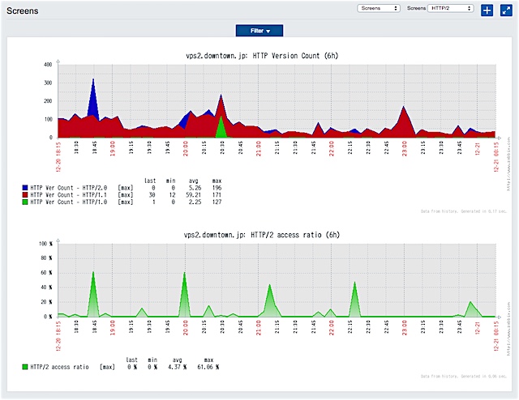Click the 'HTTP Ver Count - HTTP/1.0' legend label
This screenshot has height=400, width=519.
69,202
